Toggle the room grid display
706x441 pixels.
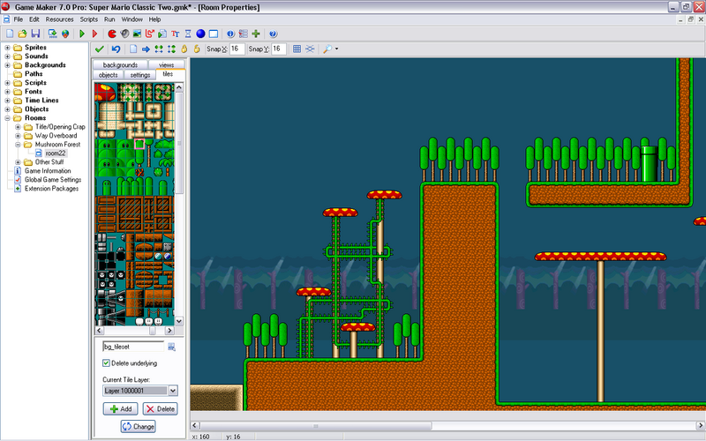[x=297, y=49]
